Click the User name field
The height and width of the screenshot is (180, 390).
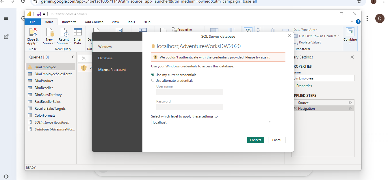point(190,92)
